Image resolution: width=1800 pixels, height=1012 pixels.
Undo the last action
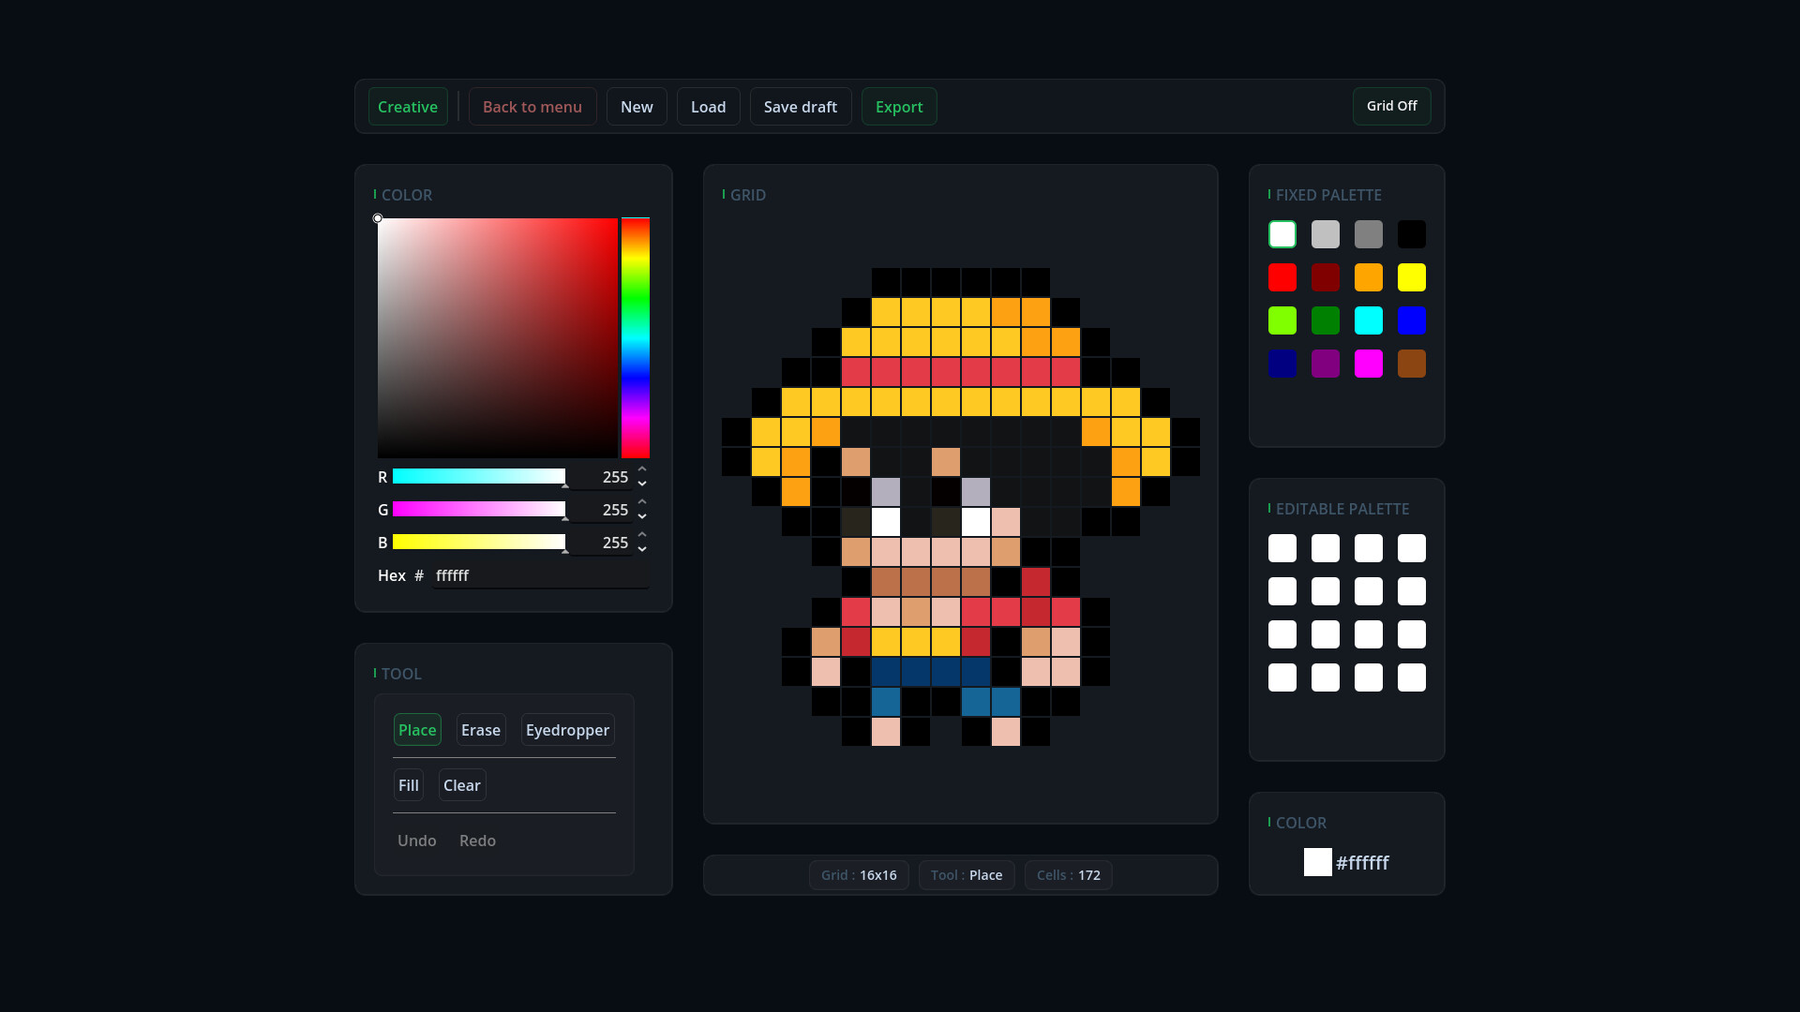pos(416,841)
